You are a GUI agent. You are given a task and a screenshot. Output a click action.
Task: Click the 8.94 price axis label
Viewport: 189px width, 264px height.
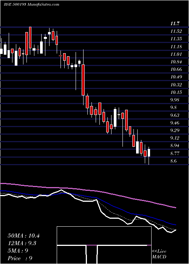(x=175, y=146)
